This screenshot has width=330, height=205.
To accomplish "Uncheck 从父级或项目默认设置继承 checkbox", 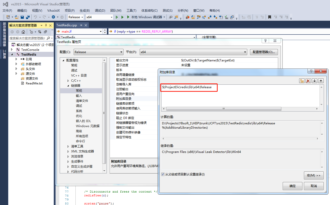I will 163,174.
